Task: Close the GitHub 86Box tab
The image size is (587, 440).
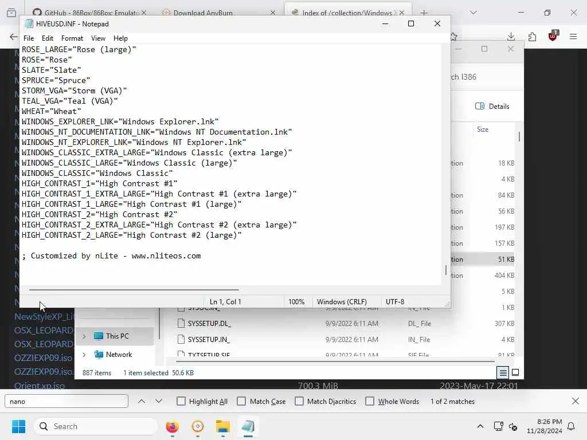Action: tap(144, 13)
